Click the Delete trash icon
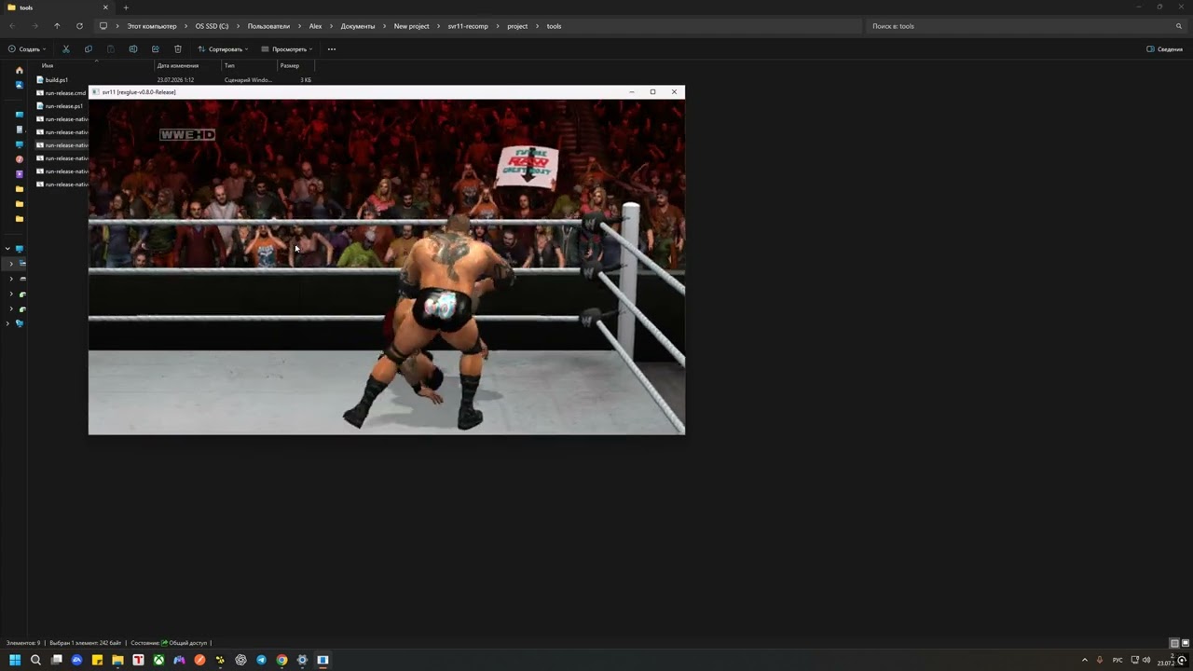The width and height of the screenshot is (1193, 671). [178, 49]
